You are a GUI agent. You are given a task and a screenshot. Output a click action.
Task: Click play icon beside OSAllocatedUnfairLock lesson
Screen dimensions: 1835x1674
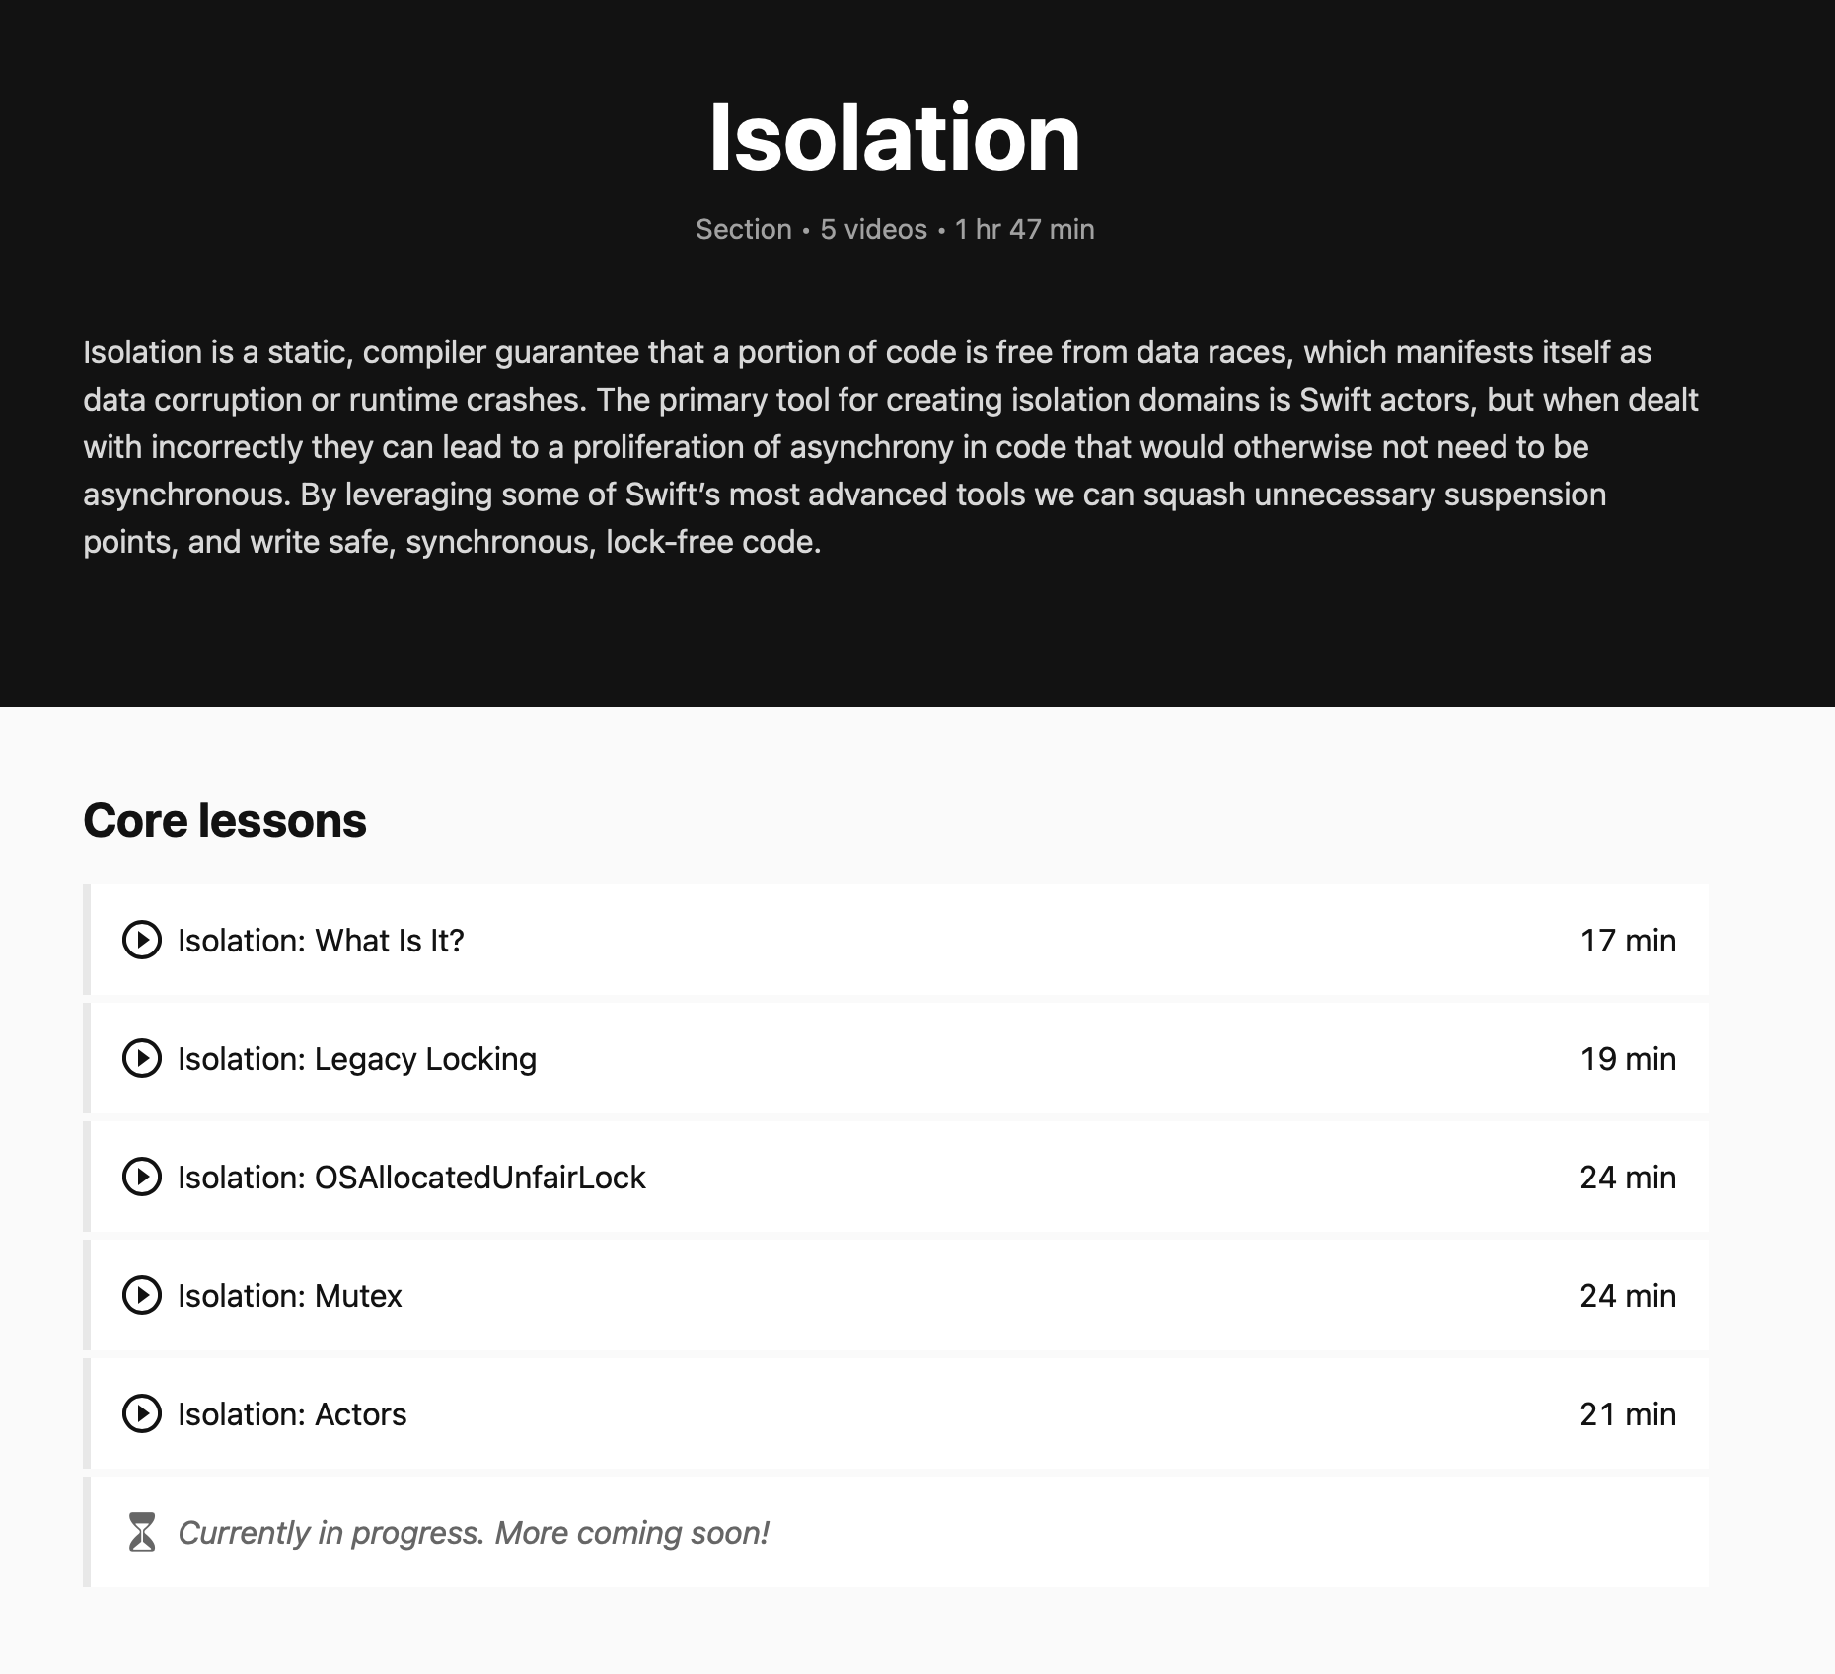pyautogui.click(x=142, y=1177)
